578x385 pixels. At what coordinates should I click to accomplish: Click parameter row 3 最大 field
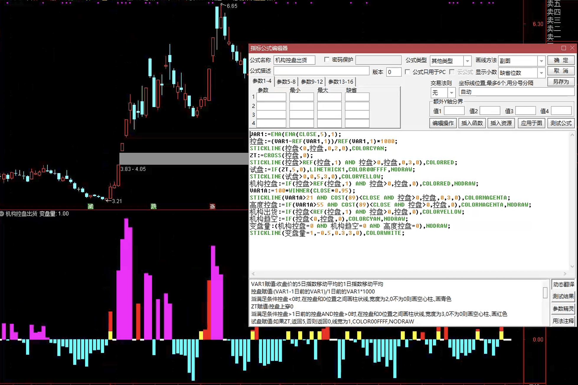(x=329, y=115)
